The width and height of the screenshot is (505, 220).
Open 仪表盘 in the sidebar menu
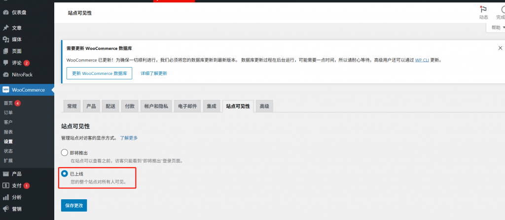pos(27,12)
